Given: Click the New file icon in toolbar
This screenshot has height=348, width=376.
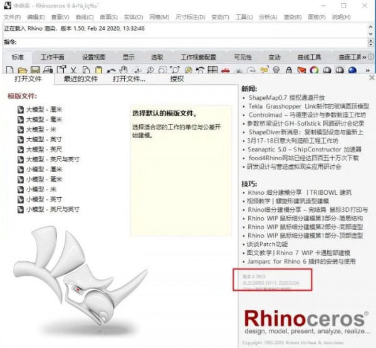Looking at the screenshot, I should click(x=9, y=70).
